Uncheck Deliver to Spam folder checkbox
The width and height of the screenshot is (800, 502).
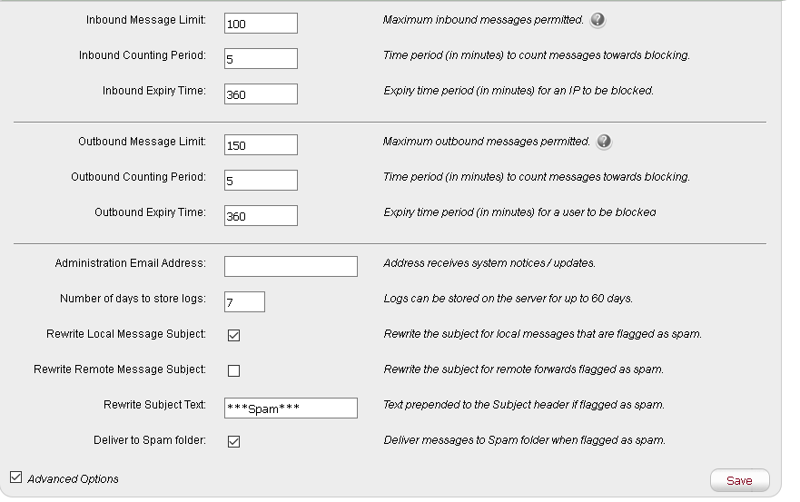(x=233, y=441)
